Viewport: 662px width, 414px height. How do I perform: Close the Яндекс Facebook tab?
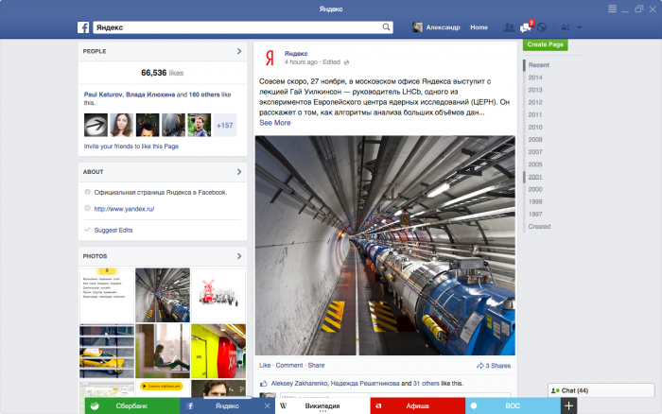[267, 406]
